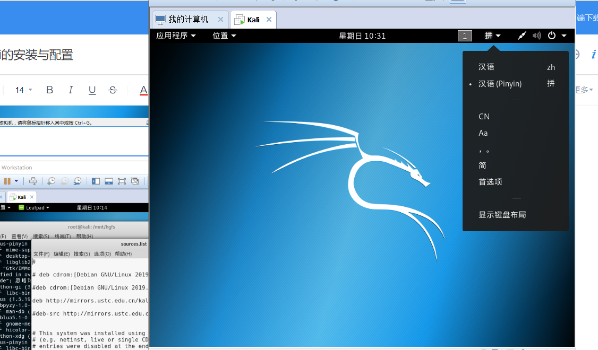Screen dimensions: 598x350
Task: Click the full screen icon
Action: tap(122, 181)
